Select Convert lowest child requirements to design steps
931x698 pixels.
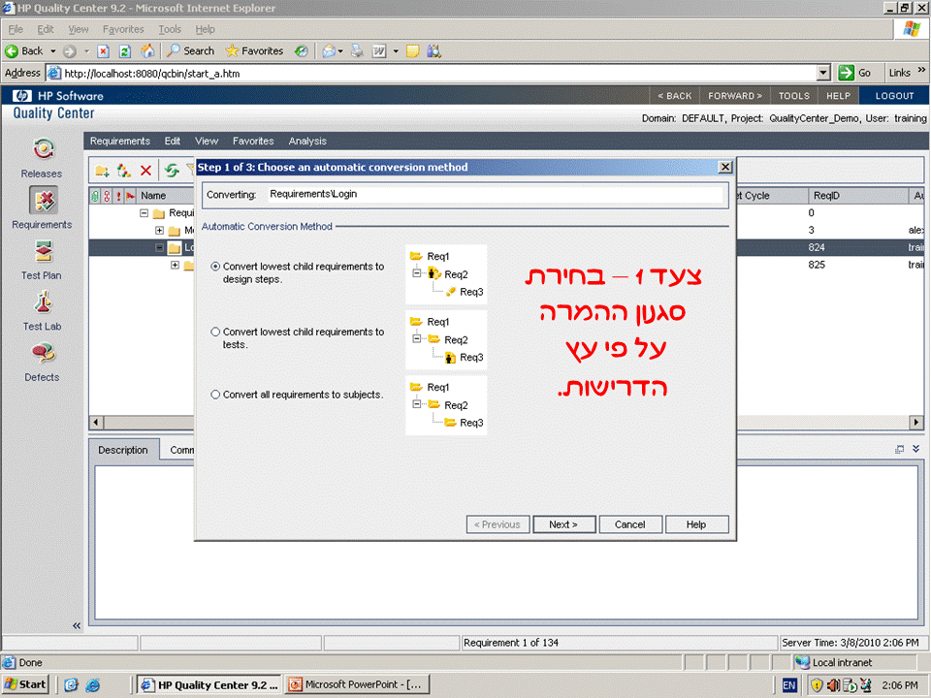(x=215, y=267)
